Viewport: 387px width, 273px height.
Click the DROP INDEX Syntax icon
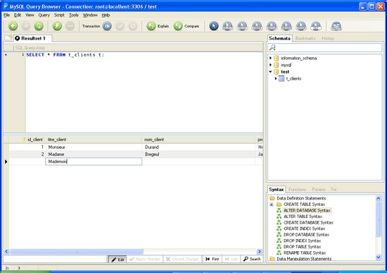pyautogui.click(x=279, y=241)
